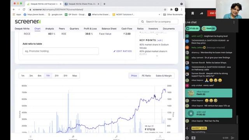This screenshot has height=140, width=249.
Task: Click the Search for a company field
Action: pyautogui.click(x=158, y=22)
